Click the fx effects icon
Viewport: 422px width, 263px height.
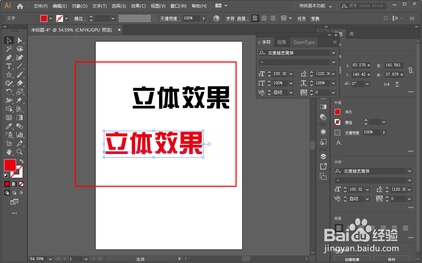point(339,143)
